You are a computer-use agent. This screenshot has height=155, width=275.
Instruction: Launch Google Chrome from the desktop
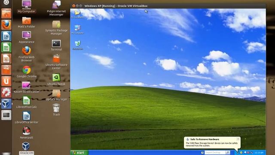[27, 72]
